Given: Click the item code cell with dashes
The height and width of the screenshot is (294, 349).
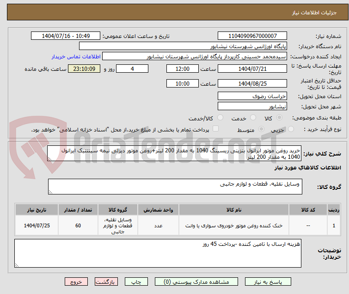Looking at the screenshot, I should [308, 225].
